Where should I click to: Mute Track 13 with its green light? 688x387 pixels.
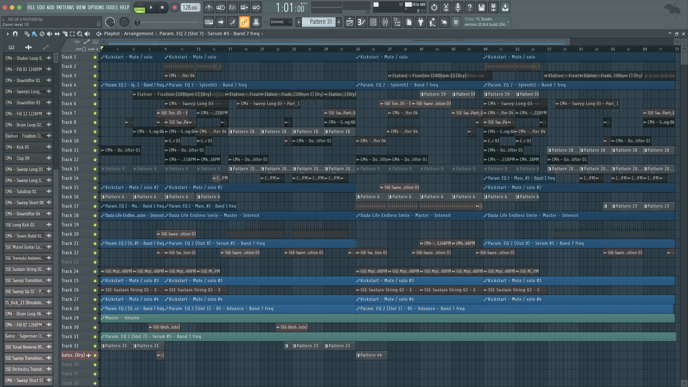pos(95,169)
